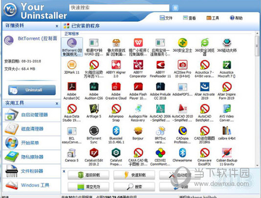Image resolution: width=261 pixels, height=198 pixels.
Task: Open 隐私擦除器 tool
Action: pyautogui.click(x=32, y=157)
